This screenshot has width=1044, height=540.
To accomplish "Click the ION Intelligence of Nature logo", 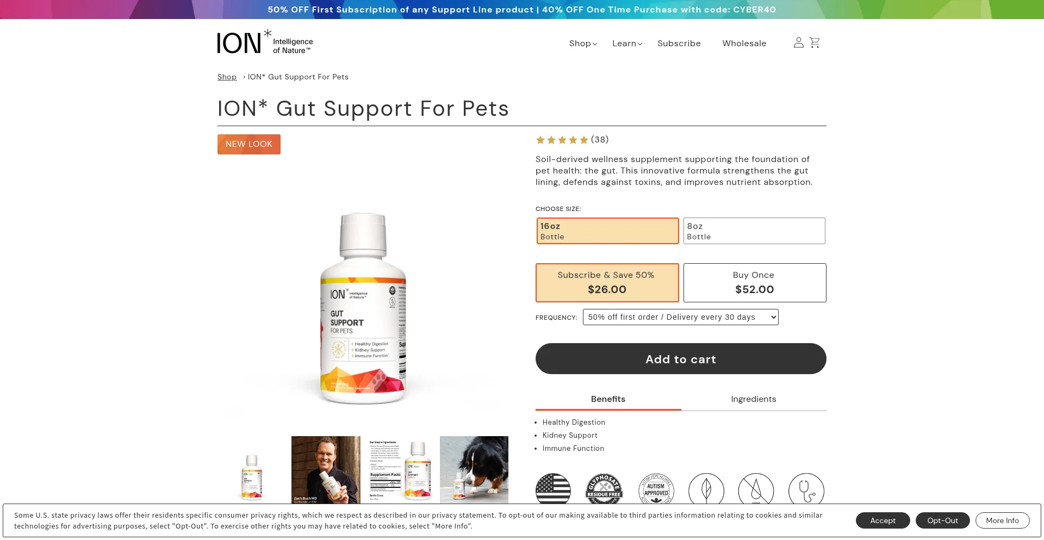I will tap(265, 42).
